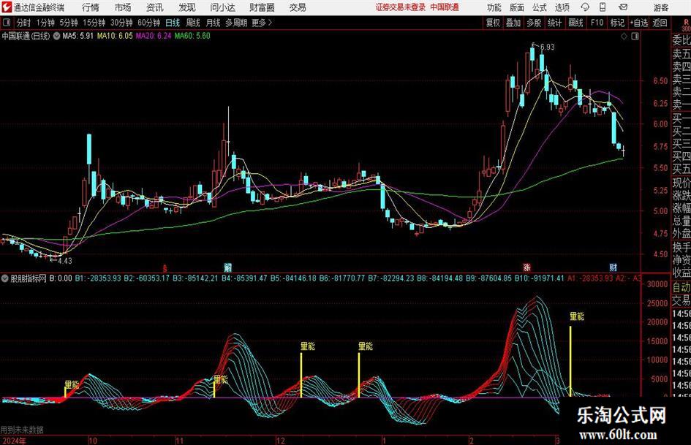Open the 发现 menu
Image resolution: width=691 pixels, height=445 pixels.
[187, 7]
